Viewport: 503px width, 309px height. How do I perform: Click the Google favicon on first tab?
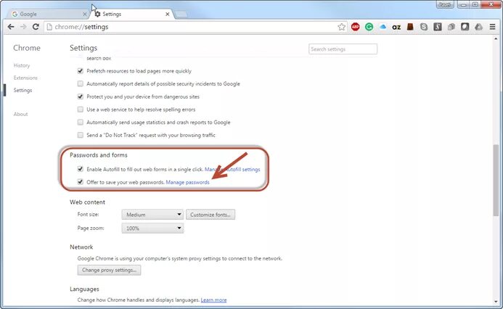click(15, 14)
